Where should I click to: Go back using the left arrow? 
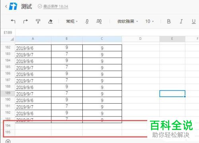(x=6, y=6)
